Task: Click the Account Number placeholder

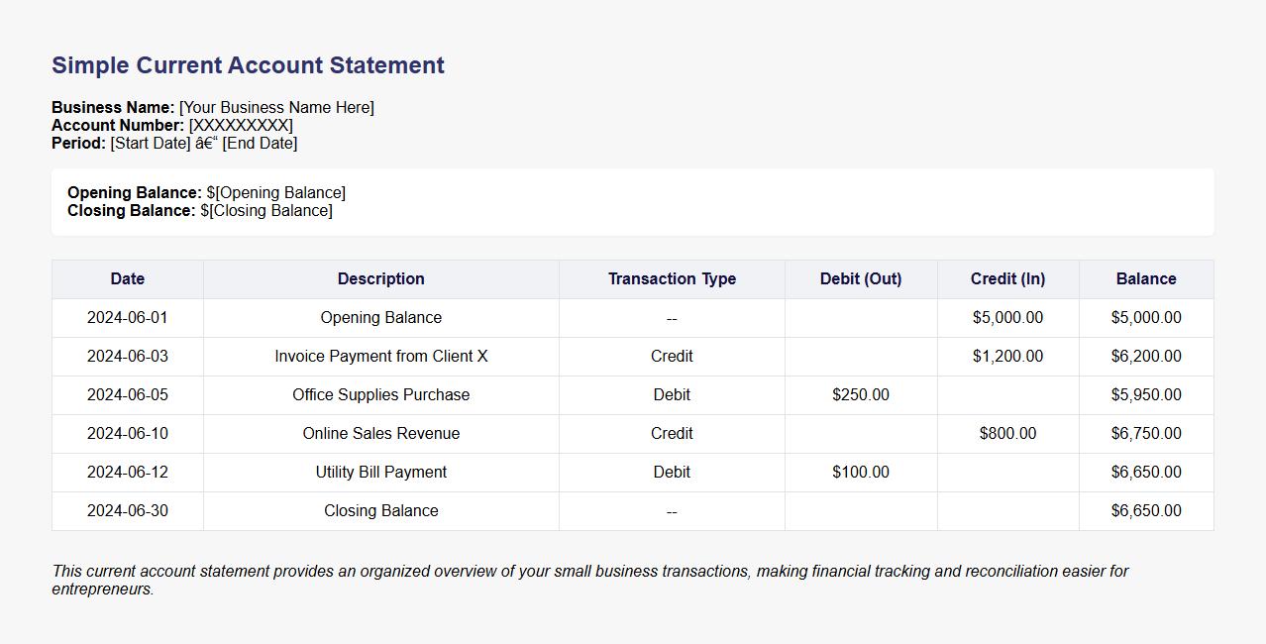Action: pyautogui.click(x=241, y=125)
